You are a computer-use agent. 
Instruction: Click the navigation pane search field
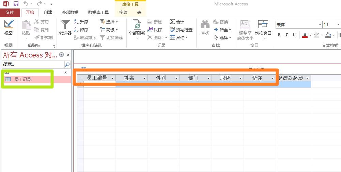point(33,64)
